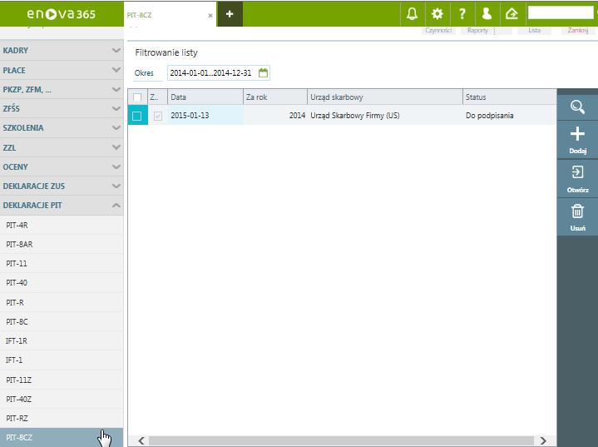The image size is (598, 447).
Task: Toggle the select-all header checkbox
Action: pyautogui.click(x=137, y=97)
